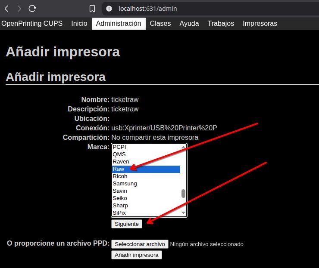Click the browser forward arrow
The image size is (319, 268).
(x=19, y=9)
